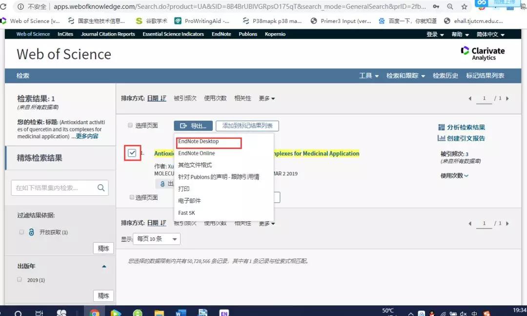
Task: Click the bookmark star in the browser address bar
Action: (x=464, y=7)
